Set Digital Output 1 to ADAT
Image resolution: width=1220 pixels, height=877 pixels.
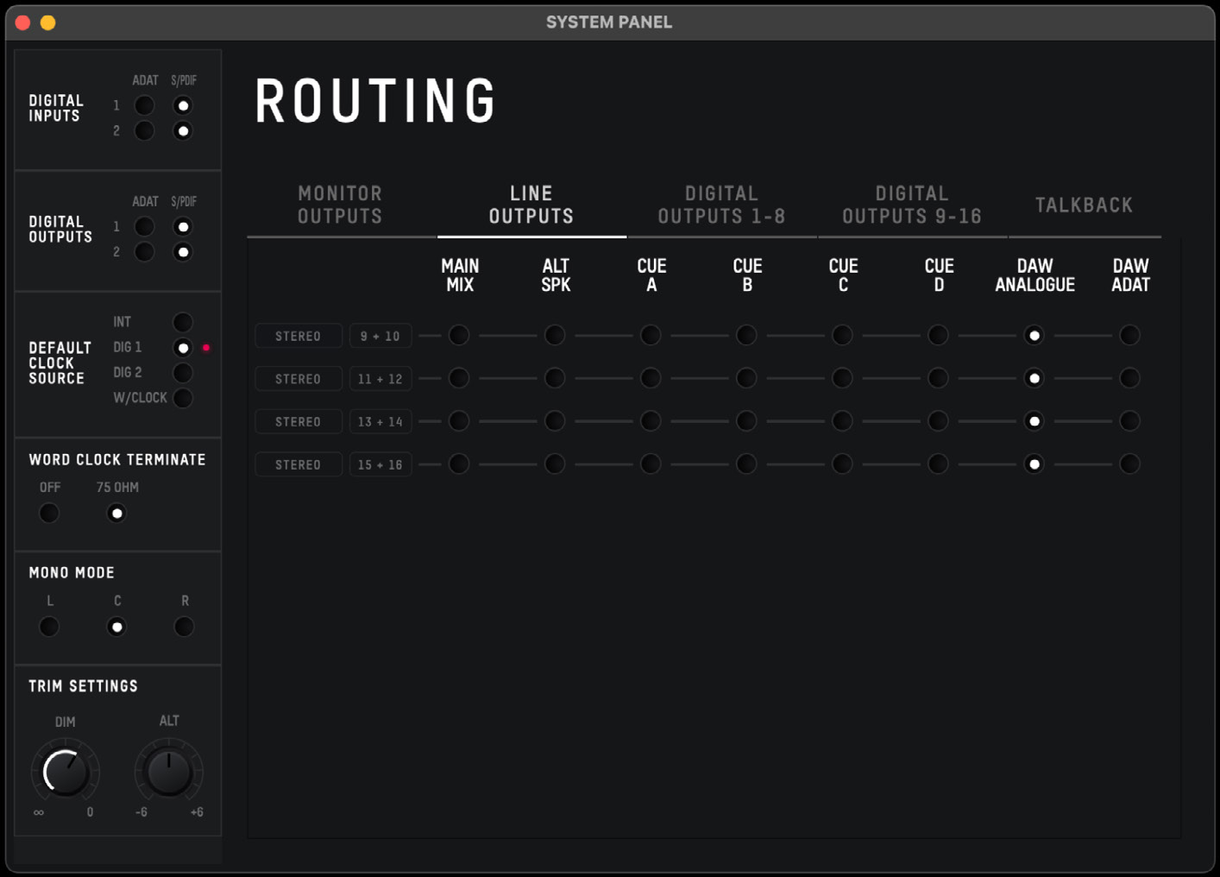145,227
